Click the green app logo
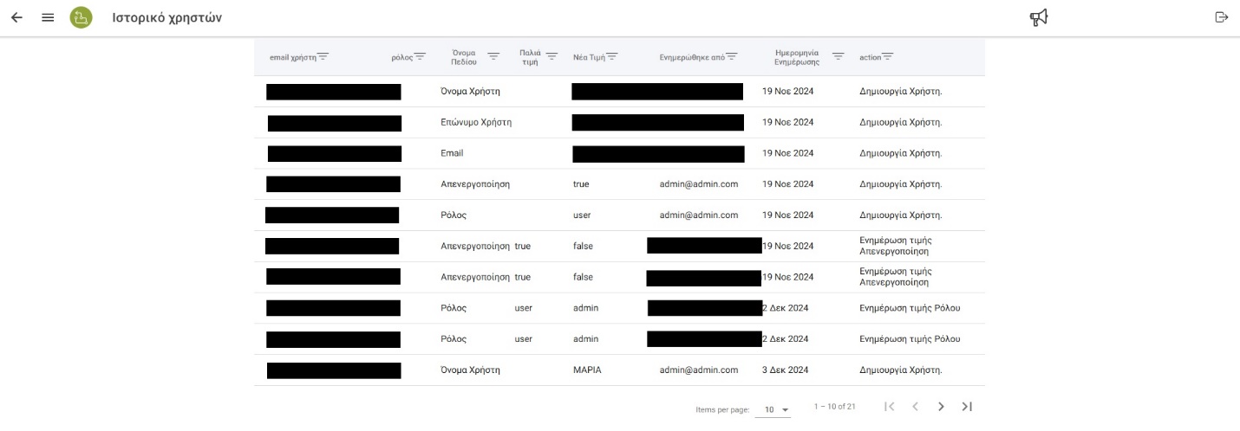The height and width of the screenshot is (431, 1240). click(82, 17)
